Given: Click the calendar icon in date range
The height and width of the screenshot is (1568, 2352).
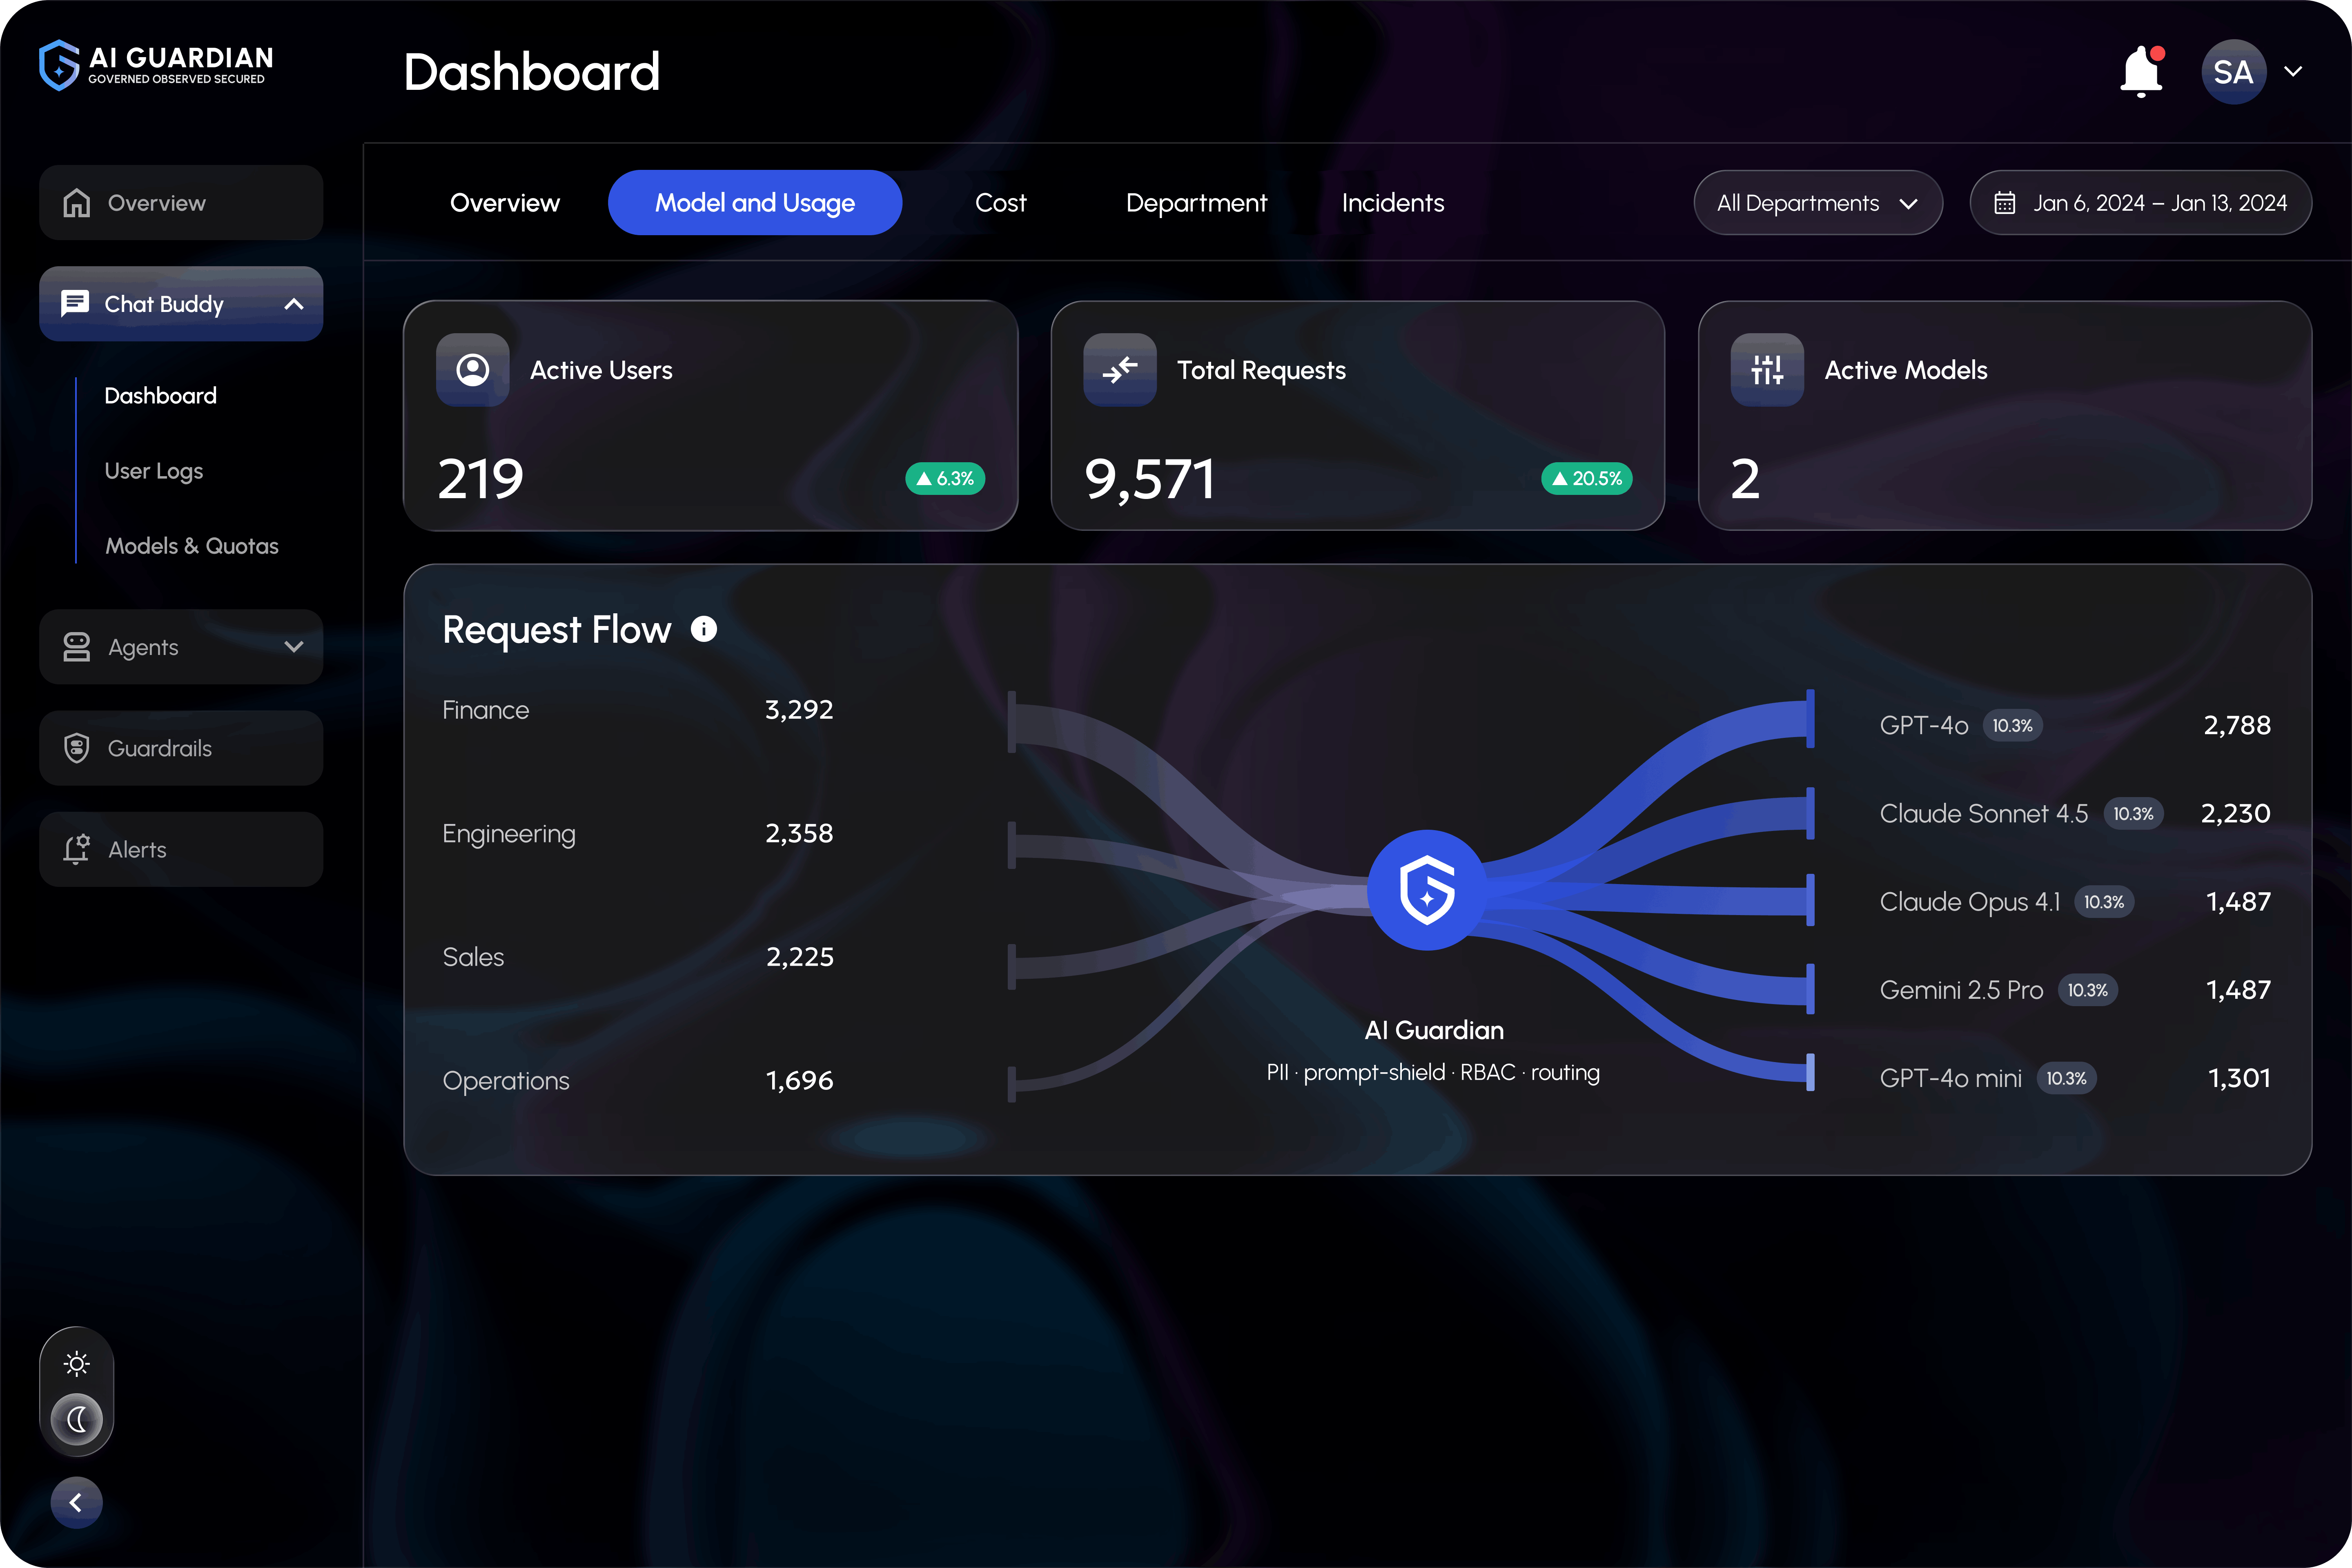Looking at the screenshot, I should (2005, 203).
